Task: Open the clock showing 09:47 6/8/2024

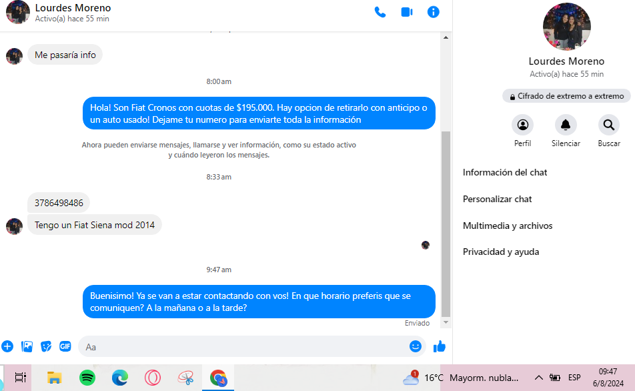Action: click(x=608, y=378)
